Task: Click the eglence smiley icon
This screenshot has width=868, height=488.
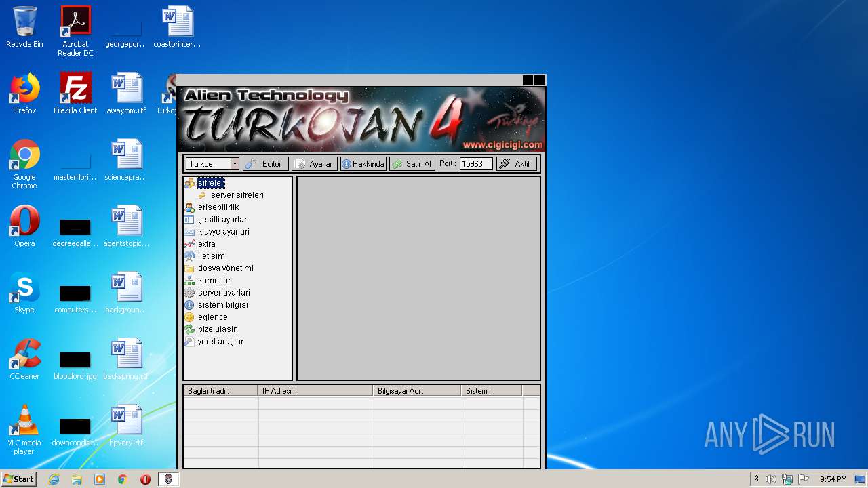Action: pos(189,317)
